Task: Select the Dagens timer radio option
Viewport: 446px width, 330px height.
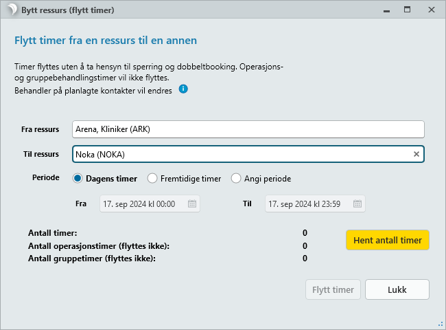Action: [78, 179]
